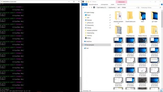Screen dimensions: 163x92
Task: Switch to details view in status bar
Action: pyautogui.click(x=159, y=91)
